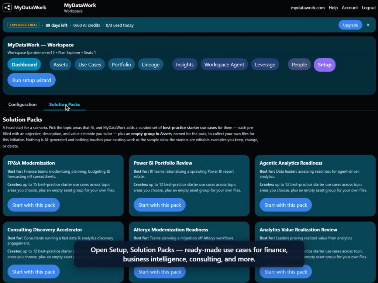Screen dimensions: 378x283
Task: Click the EXPLORER TRIAL badge
Action: tap(23, 25)
